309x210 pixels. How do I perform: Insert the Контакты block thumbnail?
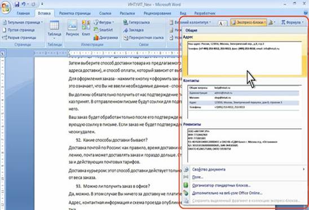tap(245, 101)
